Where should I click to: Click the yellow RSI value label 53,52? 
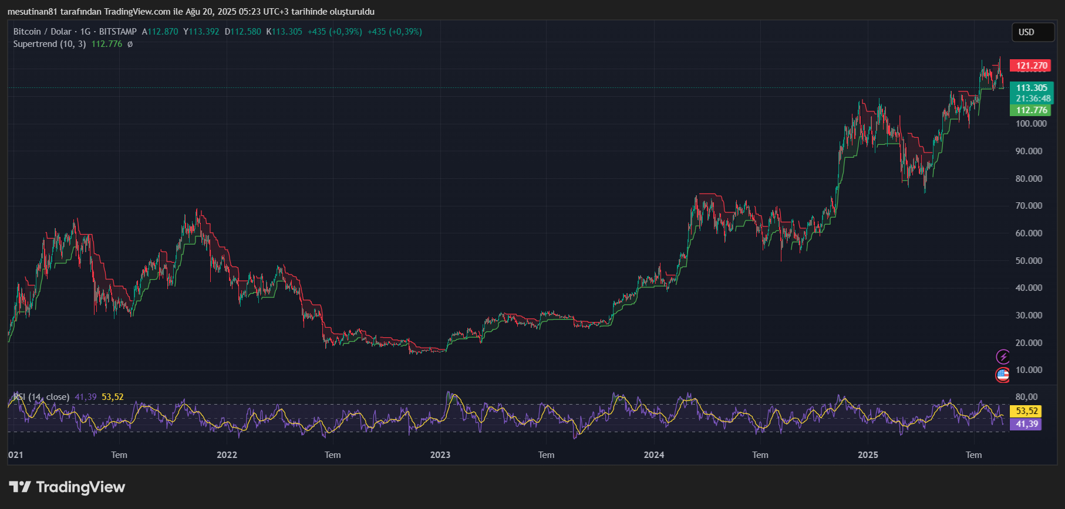[x=1027, y=411]
